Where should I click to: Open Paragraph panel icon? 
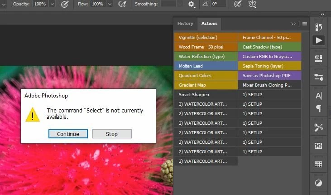click(x=318, y=108)
